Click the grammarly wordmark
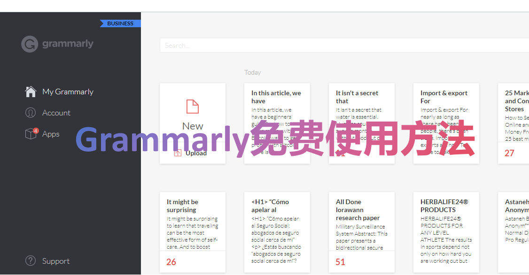Screen dimensions: 529x275 68,44
